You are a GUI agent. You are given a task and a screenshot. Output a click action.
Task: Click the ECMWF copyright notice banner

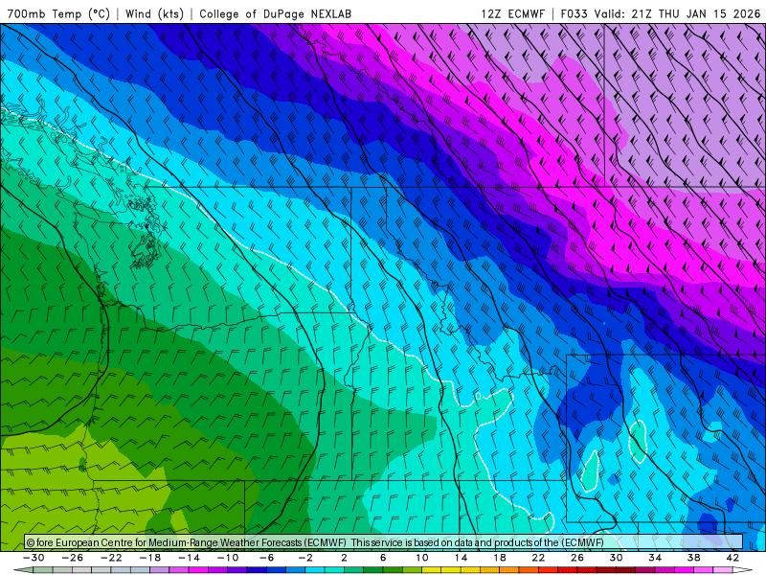[384, 542]
